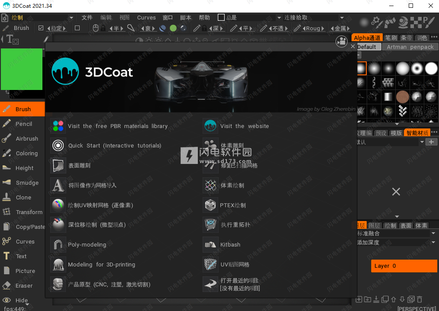Click the ellipsis next to 调色 tab
Image resolution: width=439 pixels, height=311 pixels.
click(434, 37)
